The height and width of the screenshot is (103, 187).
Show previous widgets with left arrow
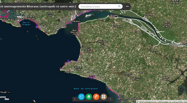tap(75, 99)
